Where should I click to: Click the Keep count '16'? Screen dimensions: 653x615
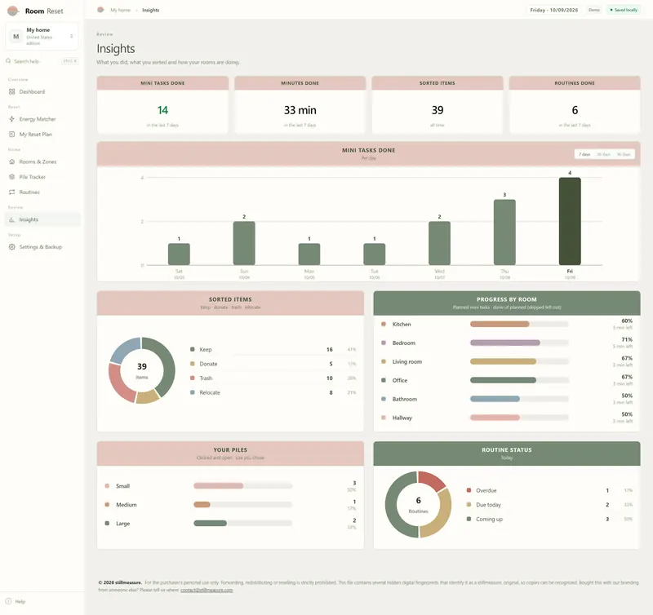pos(330,350)
